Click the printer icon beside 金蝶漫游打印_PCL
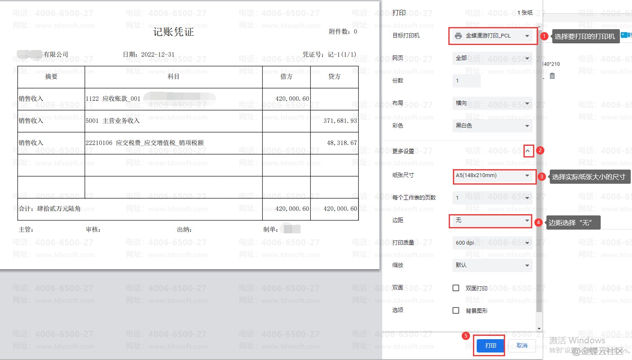 pos(458,36)
